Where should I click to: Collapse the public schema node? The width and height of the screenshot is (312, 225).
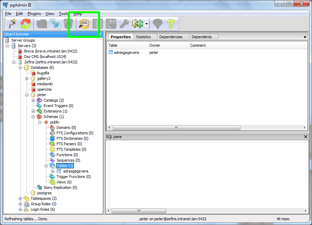(x=40, y=122)
